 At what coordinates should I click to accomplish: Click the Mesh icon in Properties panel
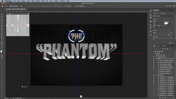155,13
